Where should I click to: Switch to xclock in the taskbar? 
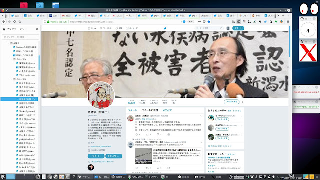(x=183, y=177)
